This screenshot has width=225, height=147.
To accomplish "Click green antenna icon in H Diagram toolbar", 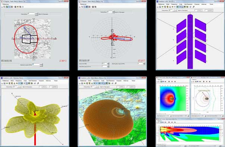I will pyautogui.click(x=7, y=7).
